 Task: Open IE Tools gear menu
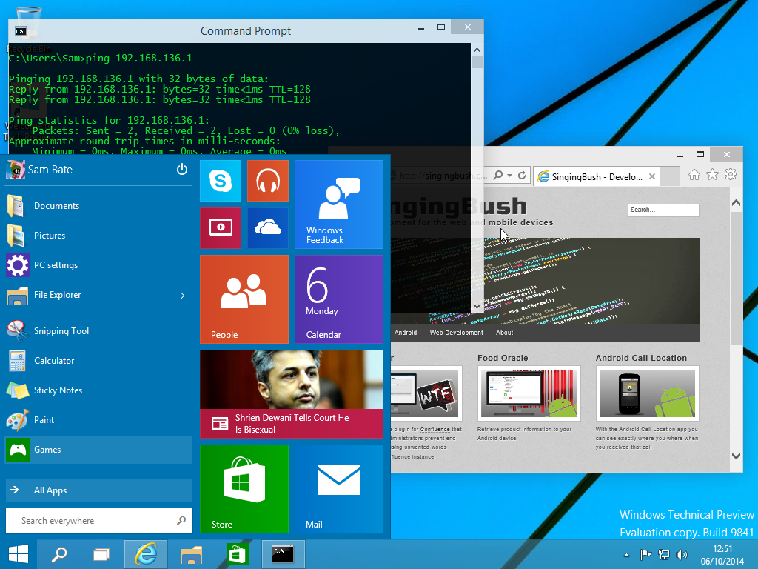[731, 174]
